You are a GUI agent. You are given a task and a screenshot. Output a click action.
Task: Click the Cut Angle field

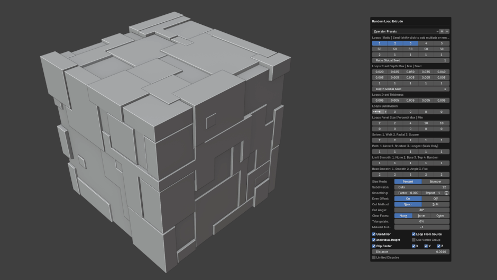[422, 210]
